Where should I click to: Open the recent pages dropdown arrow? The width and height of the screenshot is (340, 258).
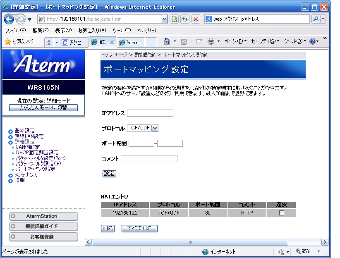tap(30, 19)
